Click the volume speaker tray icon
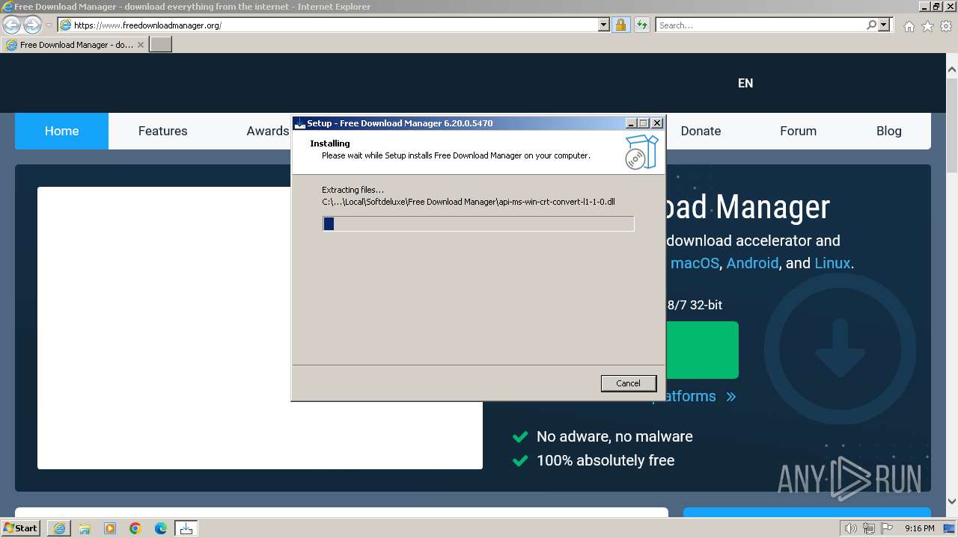958x538 pixels. pyautogui.click(x=851, y=528)
